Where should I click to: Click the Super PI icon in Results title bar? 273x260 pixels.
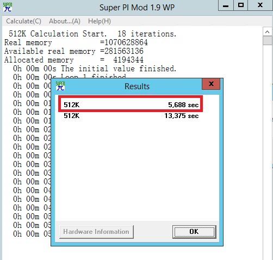(x=60, y=86)
